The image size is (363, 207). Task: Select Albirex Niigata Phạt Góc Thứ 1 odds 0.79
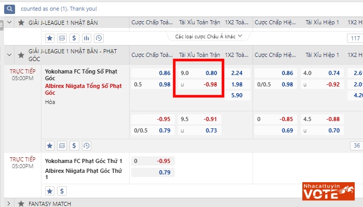click(153, 172)
